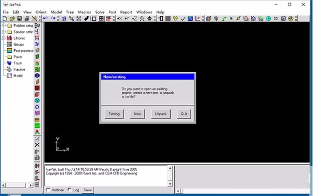Expand the Libraries tree node
The height and width of the screenshot is (196, 313).
(x=4, y=38)
